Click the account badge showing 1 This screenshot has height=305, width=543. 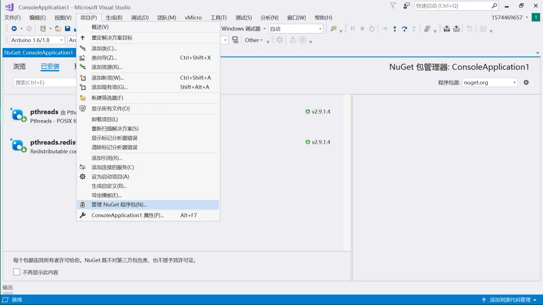point(536,17)
